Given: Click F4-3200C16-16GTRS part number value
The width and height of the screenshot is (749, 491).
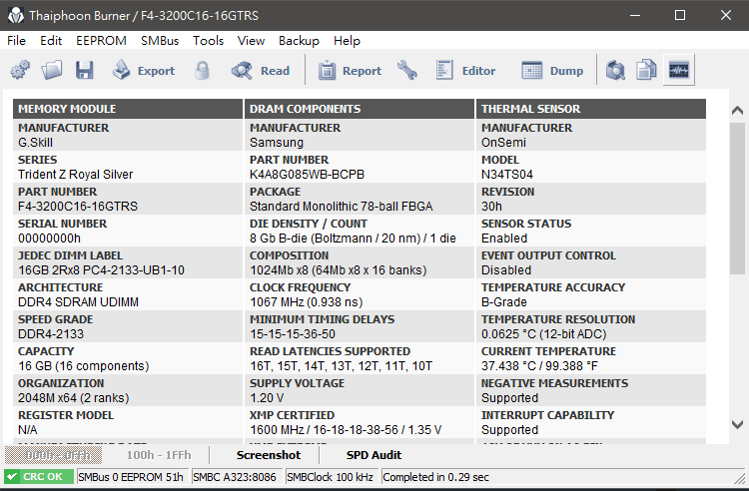Looking at the screenshot, I should coord(78,207).
